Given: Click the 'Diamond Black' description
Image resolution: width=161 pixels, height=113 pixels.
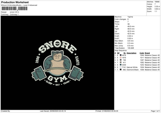Looking at the screenshot, I should point(133,70).
